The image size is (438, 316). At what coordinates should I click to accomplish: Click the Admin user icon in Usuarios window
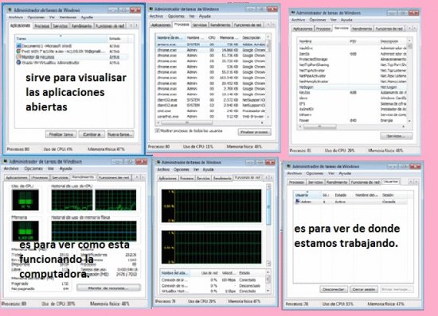[x=298, y=202]
